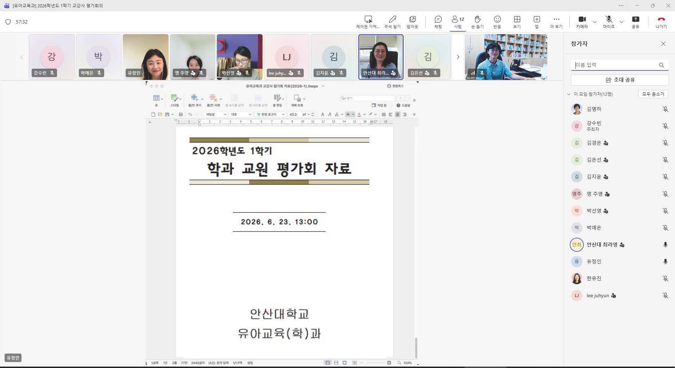Click the New document icon in document toolbar
This screenshot has width=675, height=368.
[153, 114]
